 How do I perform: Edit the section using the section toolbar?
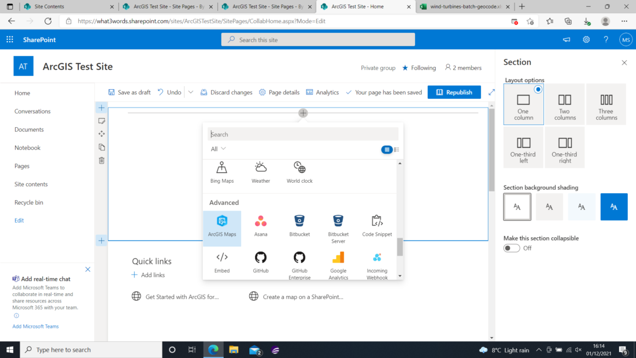[101, 121]
